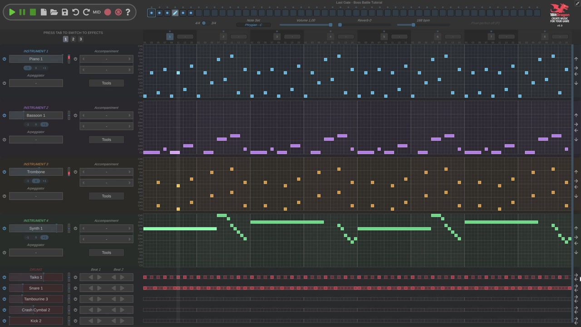The width and height of the screenshot is (581, 327).
Task: Open the Instrument 1 Arpeggiator selector
Action: (36, 83)
